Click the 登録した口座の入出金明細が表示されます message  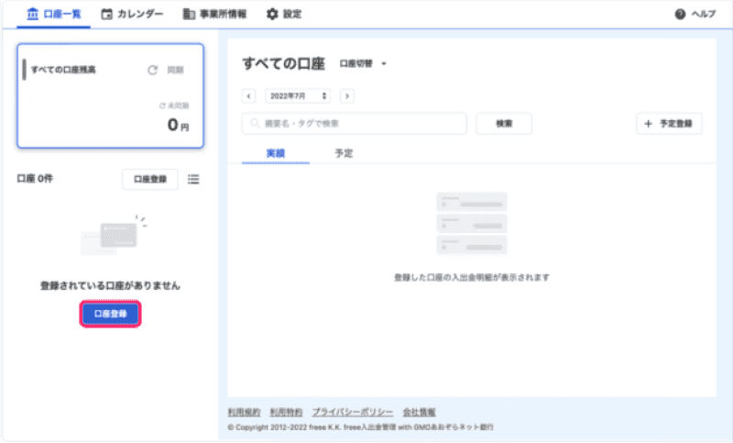(472, 277)
